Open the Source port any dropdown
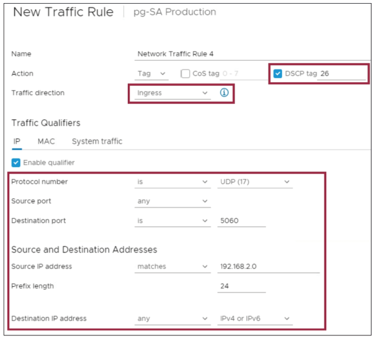This screenshot has width=376, height=339. click(x=173, y=201)
